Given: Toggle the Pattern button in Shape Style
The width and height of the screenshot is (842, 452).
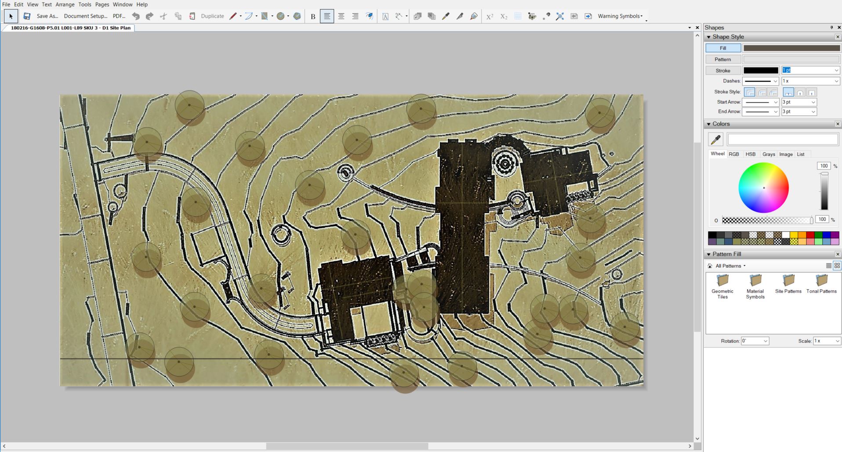Looking at the screenshot, I should pos(723,59).
